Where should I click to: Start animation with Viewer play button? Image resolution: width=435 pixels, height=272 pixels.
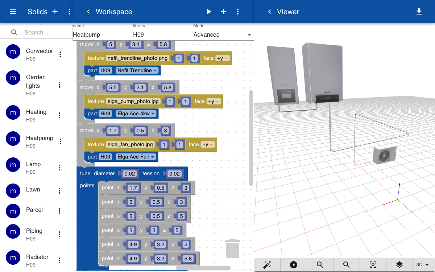(x=294, y=265)
